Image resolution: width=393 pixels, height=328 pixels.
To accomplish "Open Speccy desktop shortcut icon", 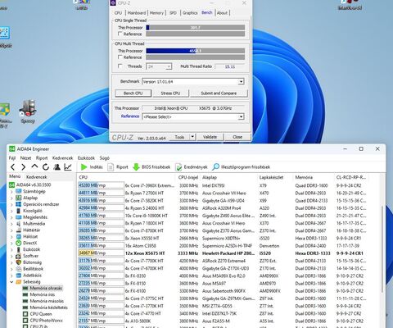I will [28, 111].
